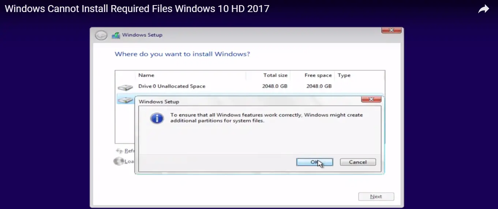Viewport: 498px width, 209px height.
Task: Click the Free space value 2048.0 GB
Action: point(319,86)
